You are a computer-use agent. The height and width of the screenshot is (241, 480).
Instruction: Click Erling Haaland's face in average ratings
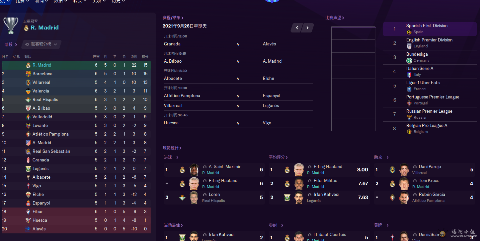(299, 170)
